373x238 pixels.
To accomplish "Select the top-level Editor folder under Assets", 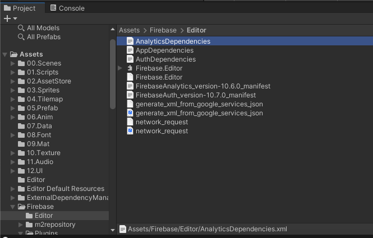I will click(x=36, y=180).
